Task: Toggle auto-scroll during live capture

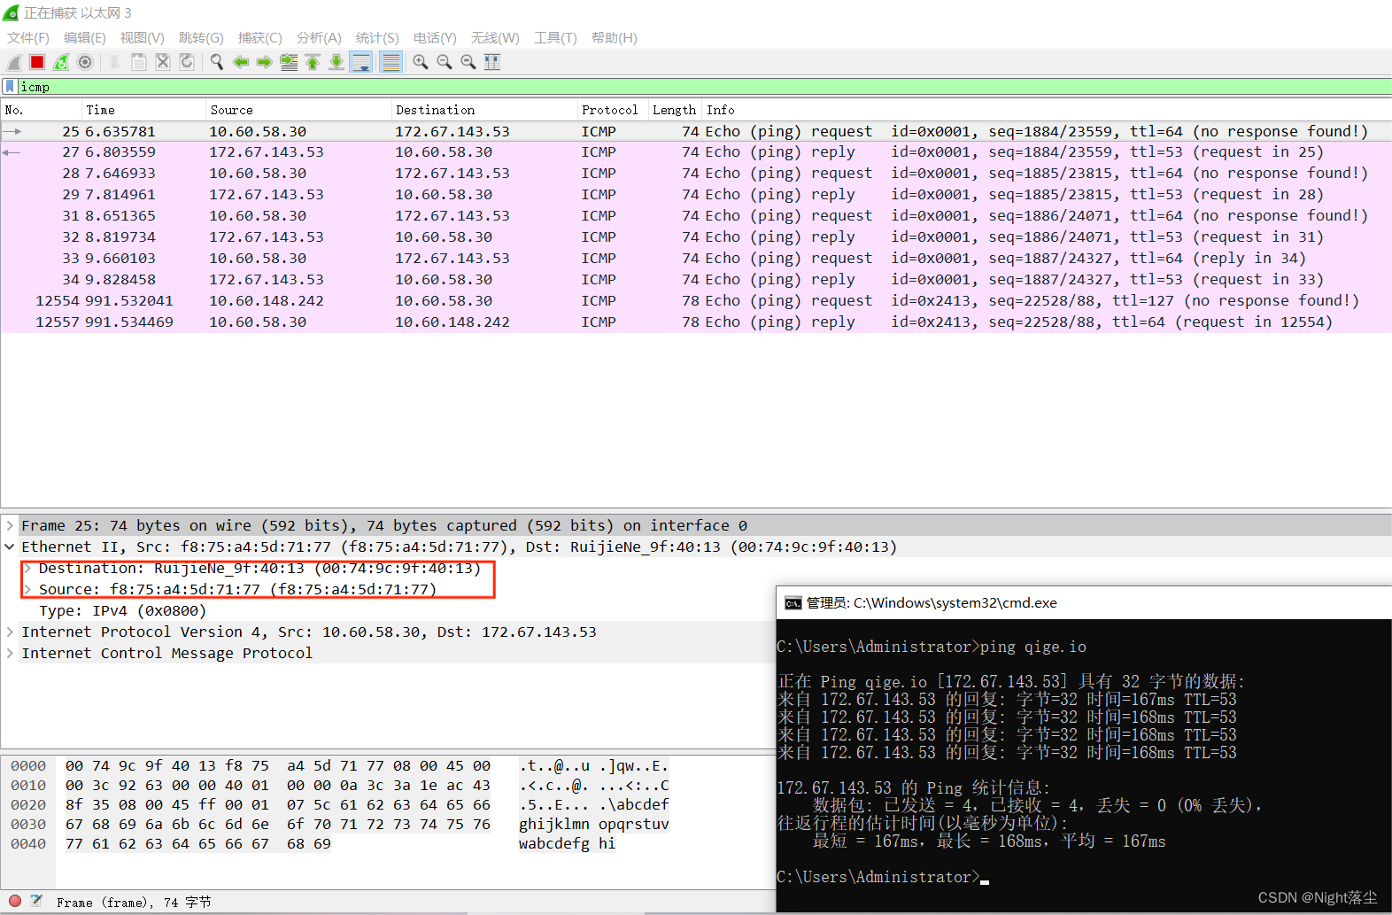Action: pos(361,62)
